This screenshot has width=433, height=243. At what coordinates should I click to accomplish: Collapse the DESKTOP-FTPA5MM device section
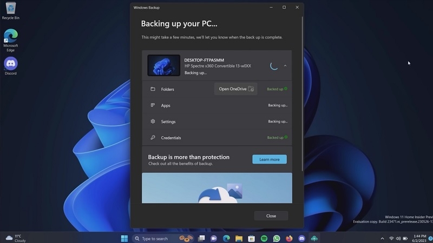[285, 66]
